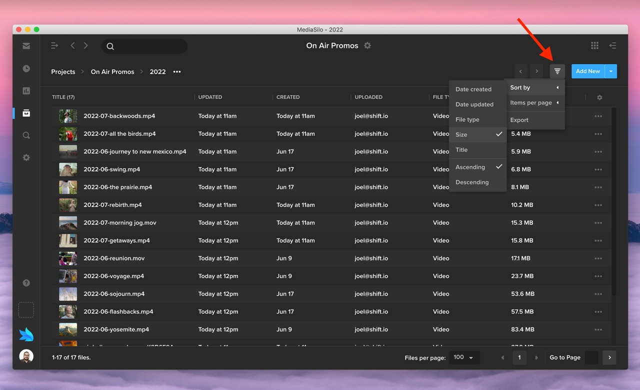Open the Files per page dropdown
The width and height of the screenshot is (640, 390).
464,357
